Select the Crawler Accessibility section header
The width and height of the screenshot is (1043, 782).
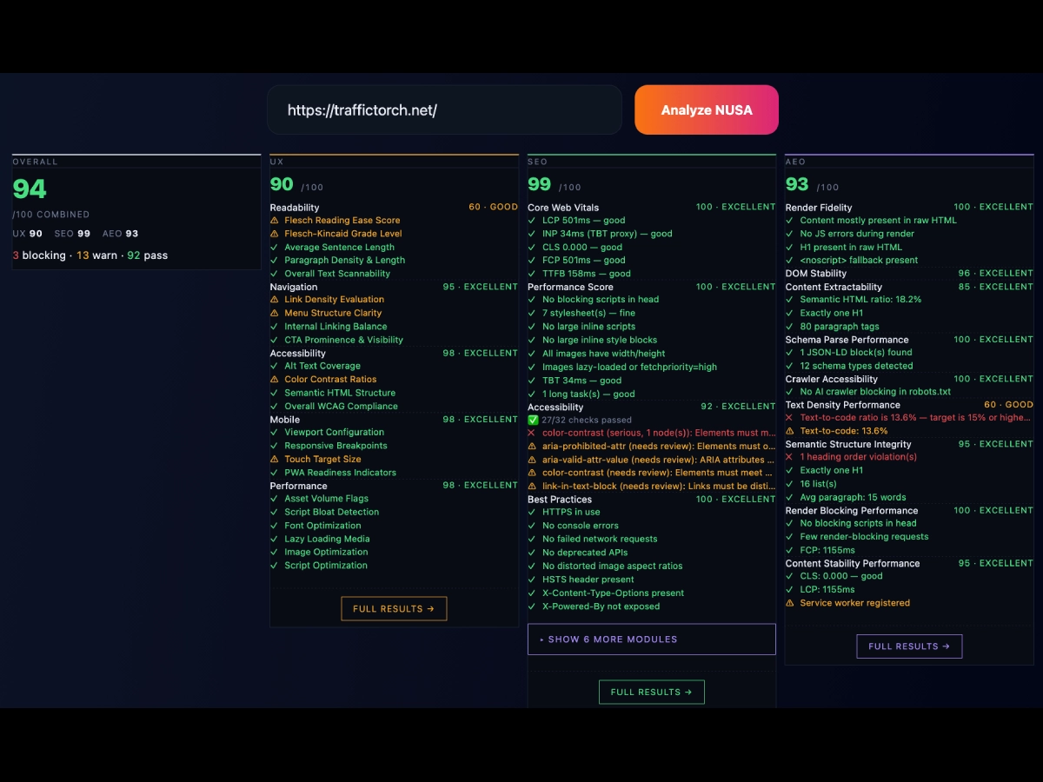tap(831, 379)
